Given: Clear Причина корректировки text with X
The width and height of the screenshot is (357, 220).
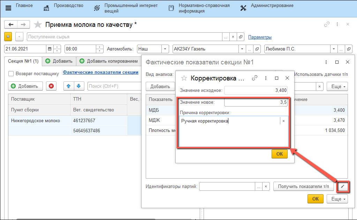Looking at the screenshot, I should (284, 121).
